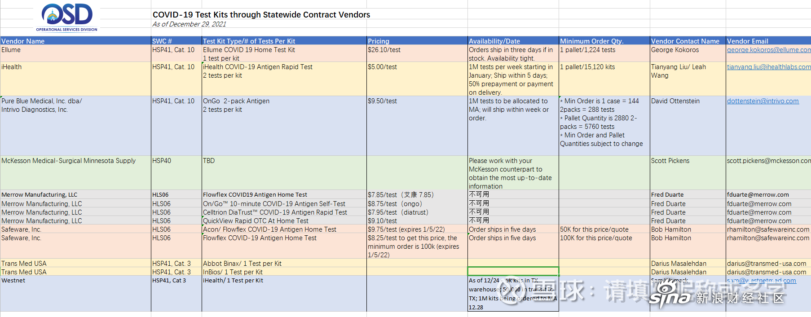Select the 'Flowflex COVID19 Antigen Home Test' Merrow cell
Viewport: 811px width, 317px height.
[x=284, y=194]
